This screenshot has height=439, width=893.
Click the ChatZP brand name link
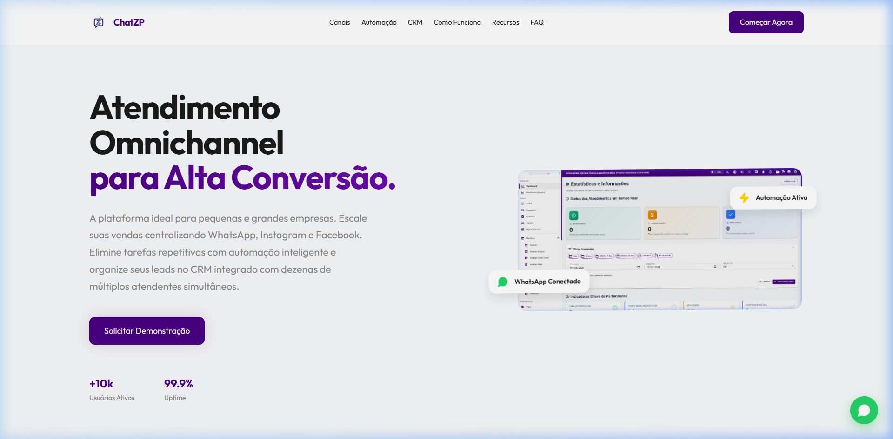pos(129,22)
